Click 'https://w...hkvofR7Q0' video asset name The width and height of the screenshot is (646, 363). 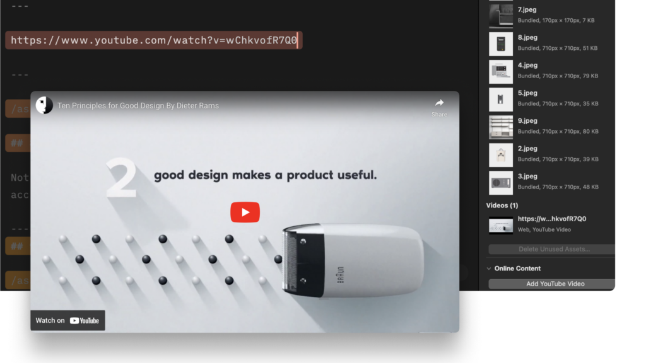pyautogui.click(x=551, y=219)
